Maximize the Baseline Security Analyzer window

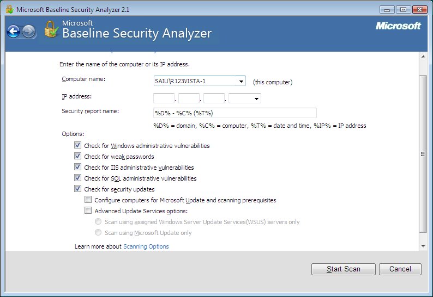pyautogui.click(x=403, y=10)
